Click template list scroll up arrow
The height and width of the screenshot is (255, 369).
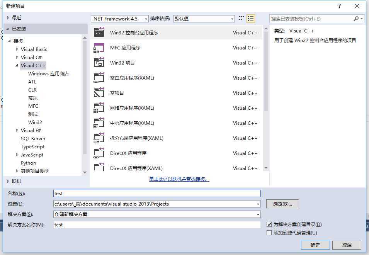tap(266, 29)
